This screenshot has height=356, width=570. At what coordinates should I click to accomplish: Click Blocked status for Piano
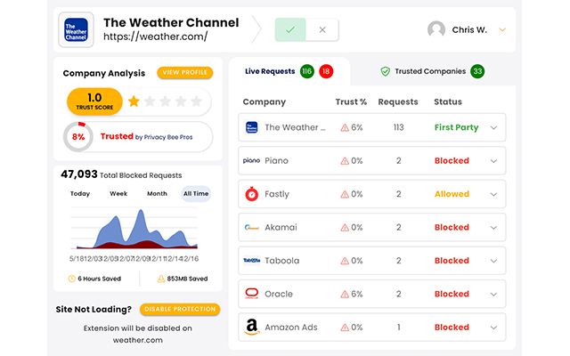pos(452,160)
